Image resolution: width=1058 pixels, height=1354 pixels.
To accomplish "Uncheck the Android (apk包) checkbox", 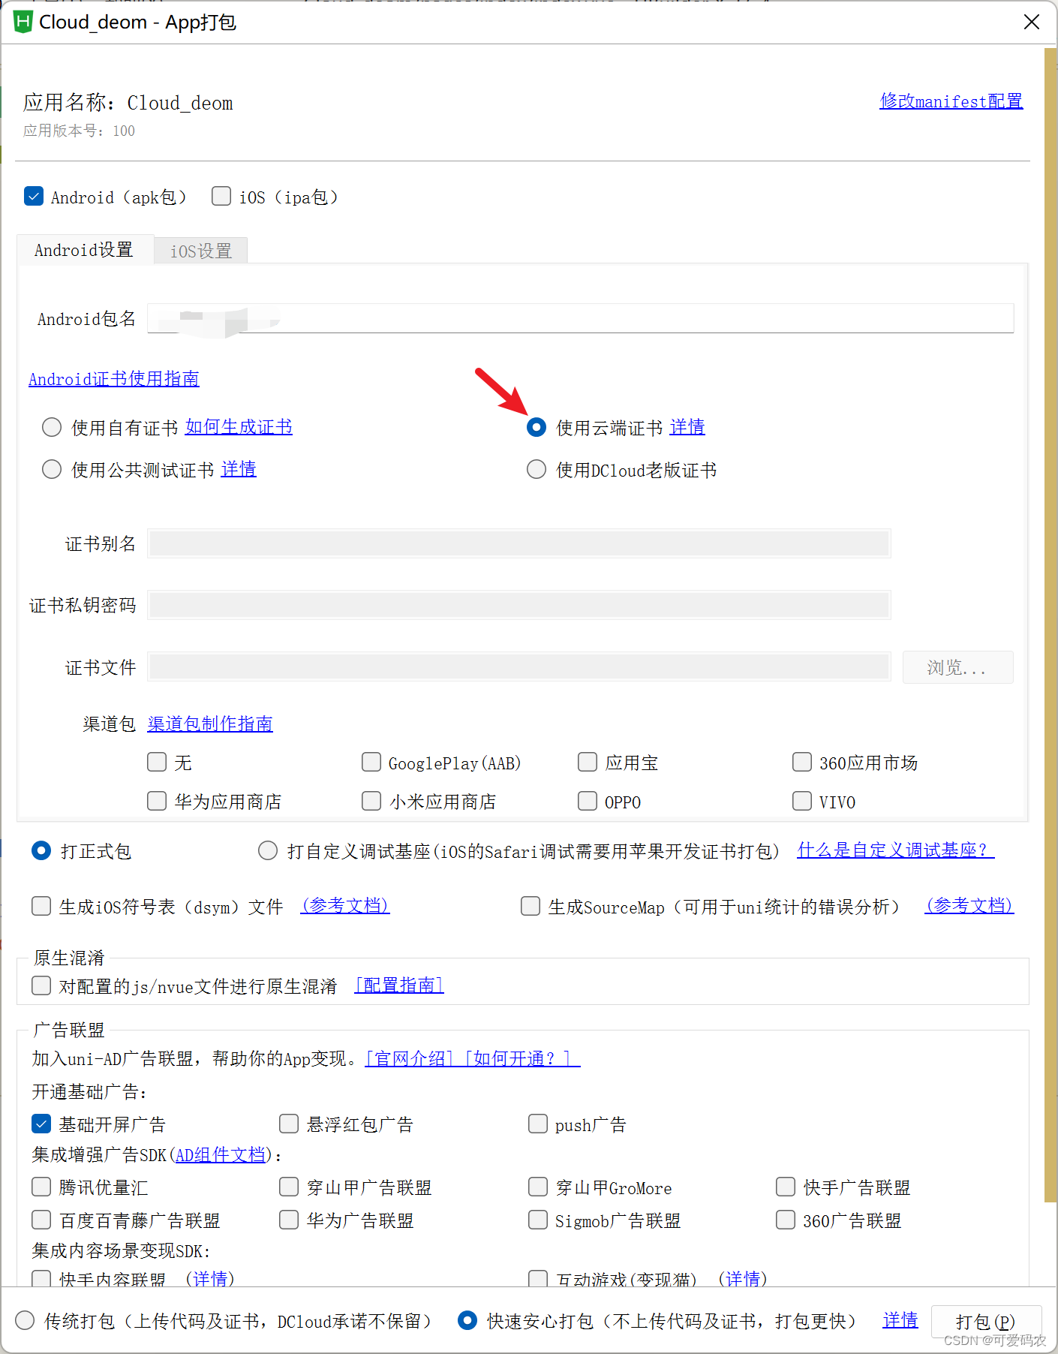I will 34,196.
